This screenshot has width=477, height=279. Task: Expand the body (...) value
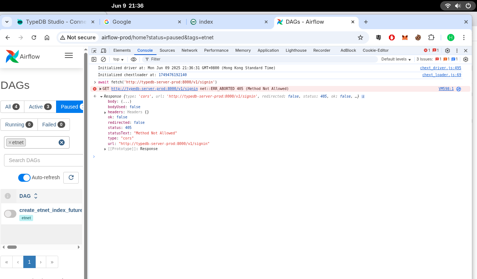(x=126, y=102)
